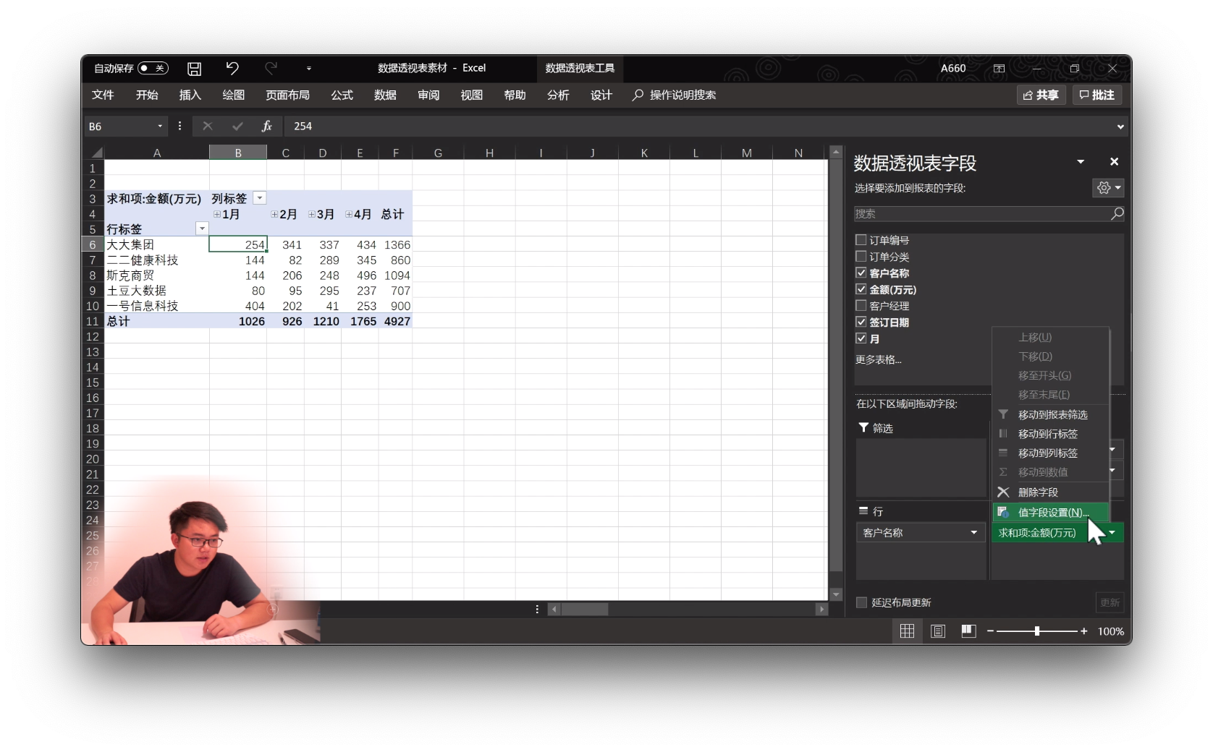The image size is (1213, 752).
Task: Click the select all corner triangle
Action: [x=96, y=153]
